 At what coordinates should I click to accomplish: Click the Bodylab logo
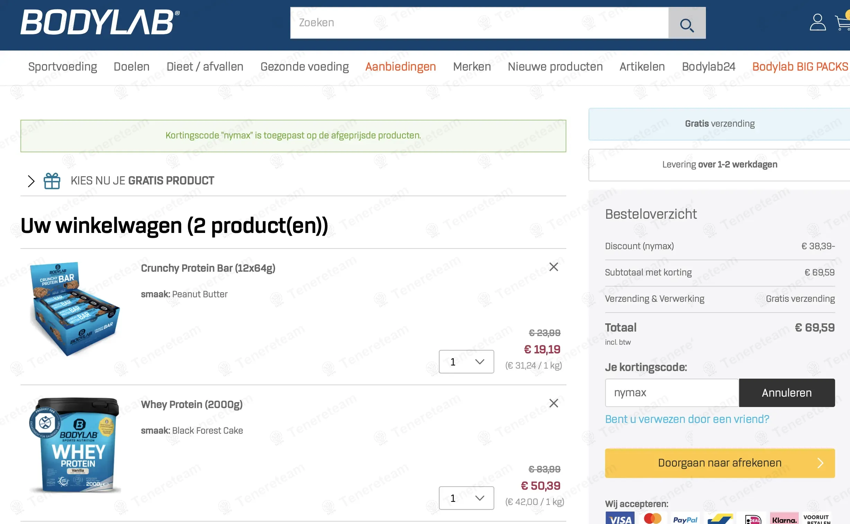[100, 22]
